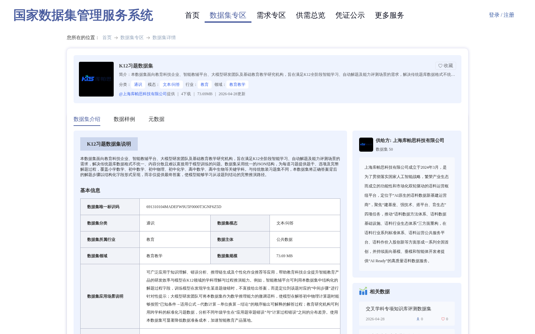Click the 通识 category tag

coord(138,85)
